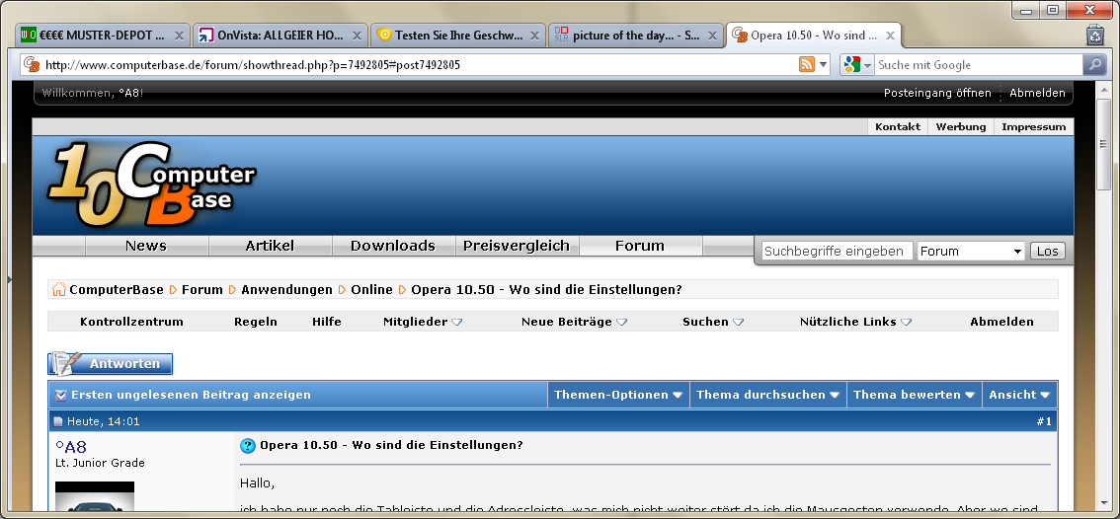This screenshot has height=519, width=1120.
Task: Open Kontrollzentrum in the forum menu
Action: pyautogui.click(x=131, y=322)
